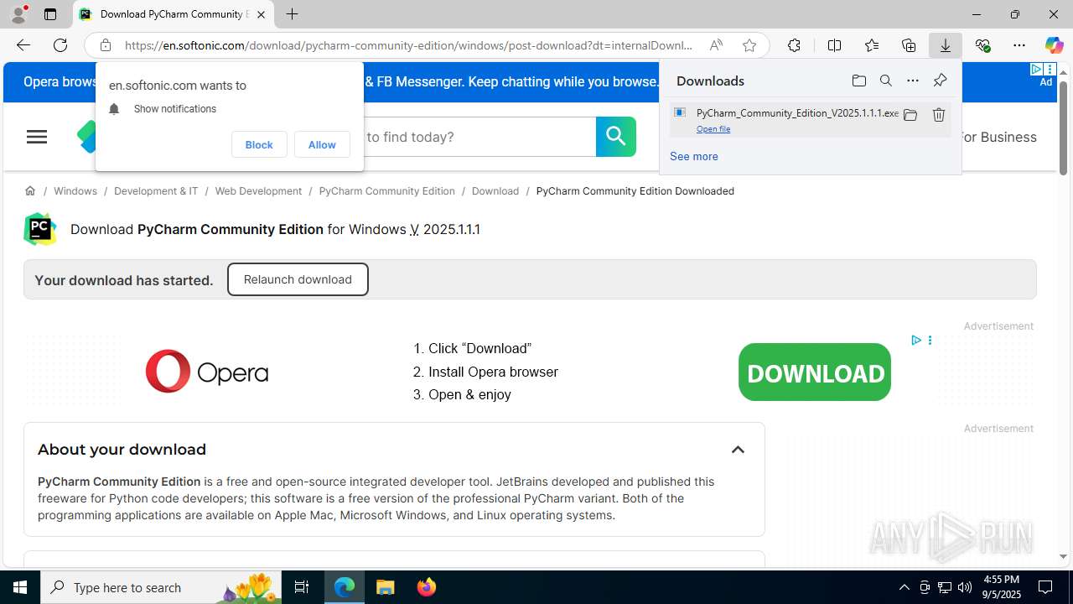Viewport: 1073px width, 604px height.
Task: Click See more in Downloads panel
Action: point(693,156)
